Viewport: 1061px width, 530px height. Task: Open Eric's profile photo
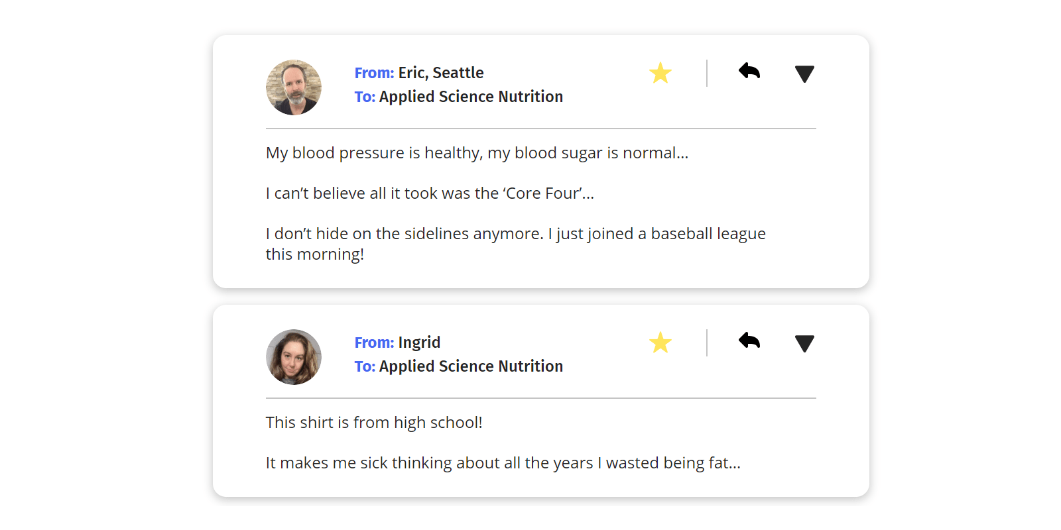294,87
